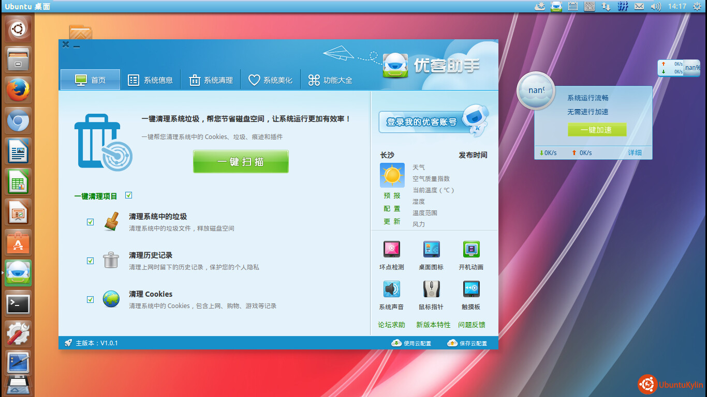Switch to the 系统信息 tab
Image resolution: width=707 pixels, height=397 pixels.
[x=150, y=80]
